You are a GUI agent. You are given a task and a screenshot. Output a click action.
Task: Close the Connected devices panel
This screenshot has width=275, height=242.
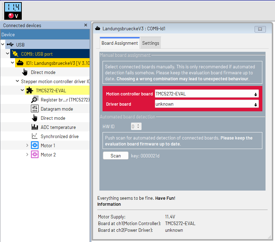pos(86,25)
